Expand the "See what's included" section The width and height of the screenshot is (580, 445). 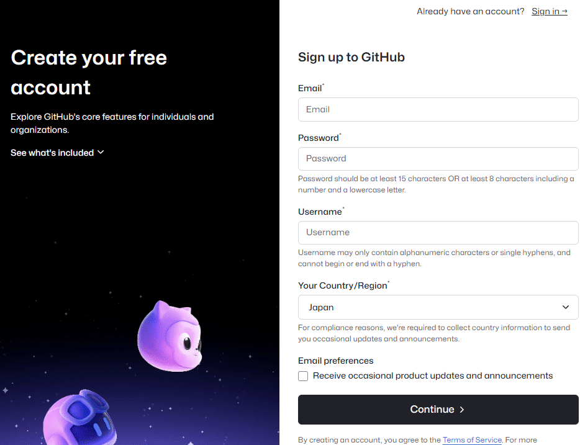(52, 152)
